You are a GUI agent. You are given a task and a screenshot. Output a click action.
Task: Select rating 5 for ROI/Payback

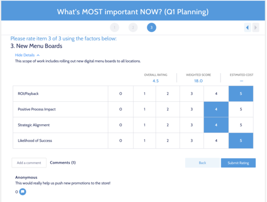coord(241,94)
